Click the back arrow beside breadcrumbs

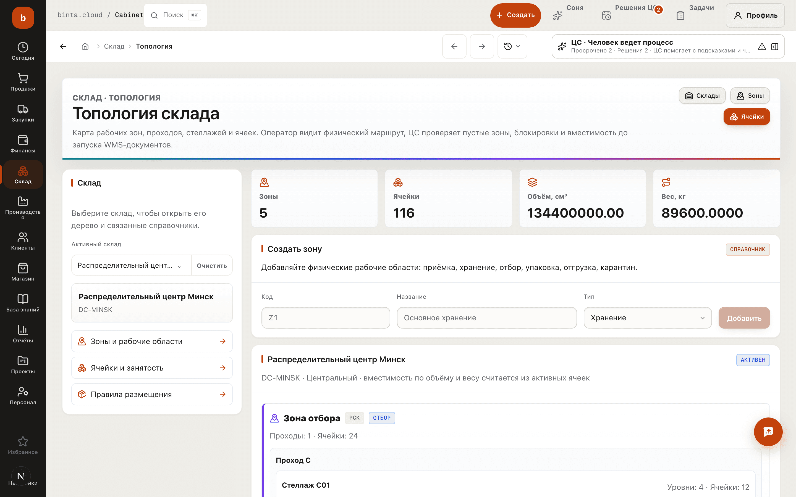[x=63, y=46]
